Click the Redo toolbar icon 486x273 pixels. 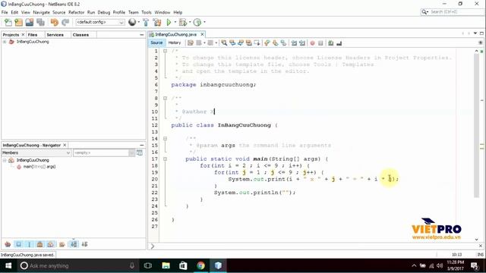click(65, 22)
